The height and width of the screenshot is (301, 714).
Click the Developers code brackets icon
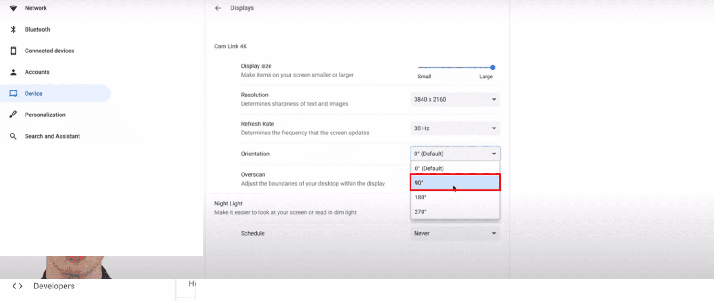[18, 286]
